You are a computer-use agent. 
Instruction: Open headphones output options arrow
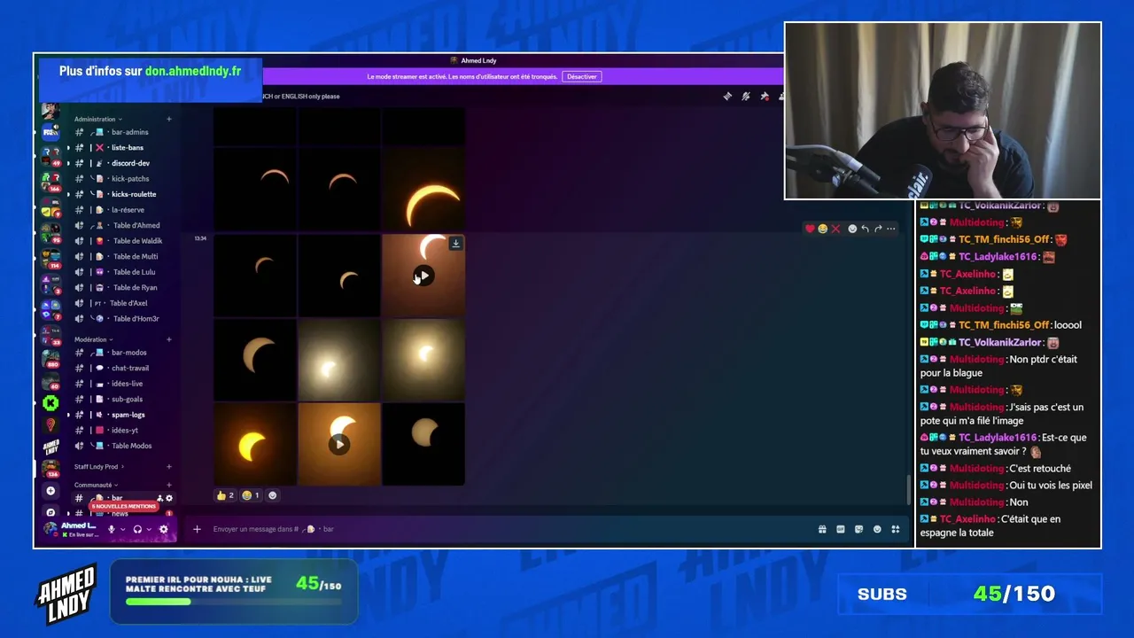pyautogui.click(x=149, y=529)
